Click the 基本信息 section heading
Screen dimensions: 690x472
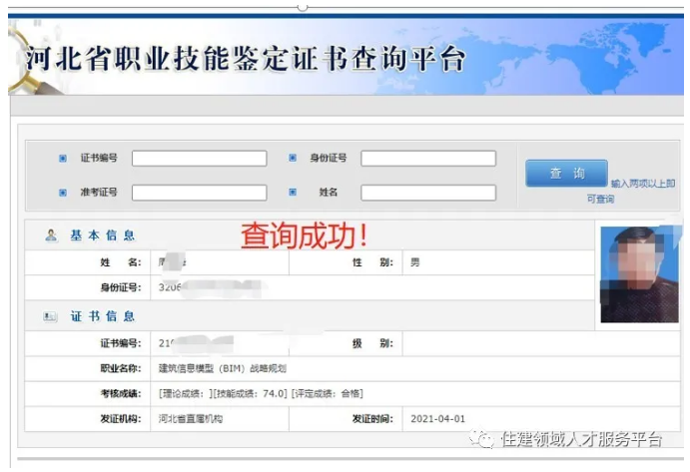(103, 236)
